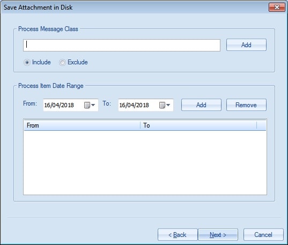Screen dimensions: 288x245
Task: Add the message class entry
Action: [x=246, y=45]
